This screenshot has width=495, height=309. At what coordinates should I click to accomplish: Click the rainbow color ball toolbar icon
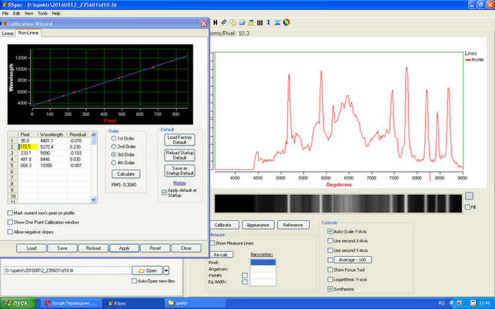286,22
